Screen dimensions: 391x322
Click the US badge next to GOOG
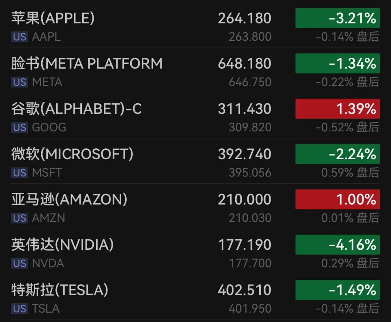[x=20, y=127]
